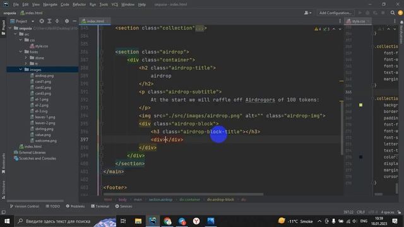Open the Tools menu
The image size is (404, 227).
pyautogui.click(x=104, y=4)
